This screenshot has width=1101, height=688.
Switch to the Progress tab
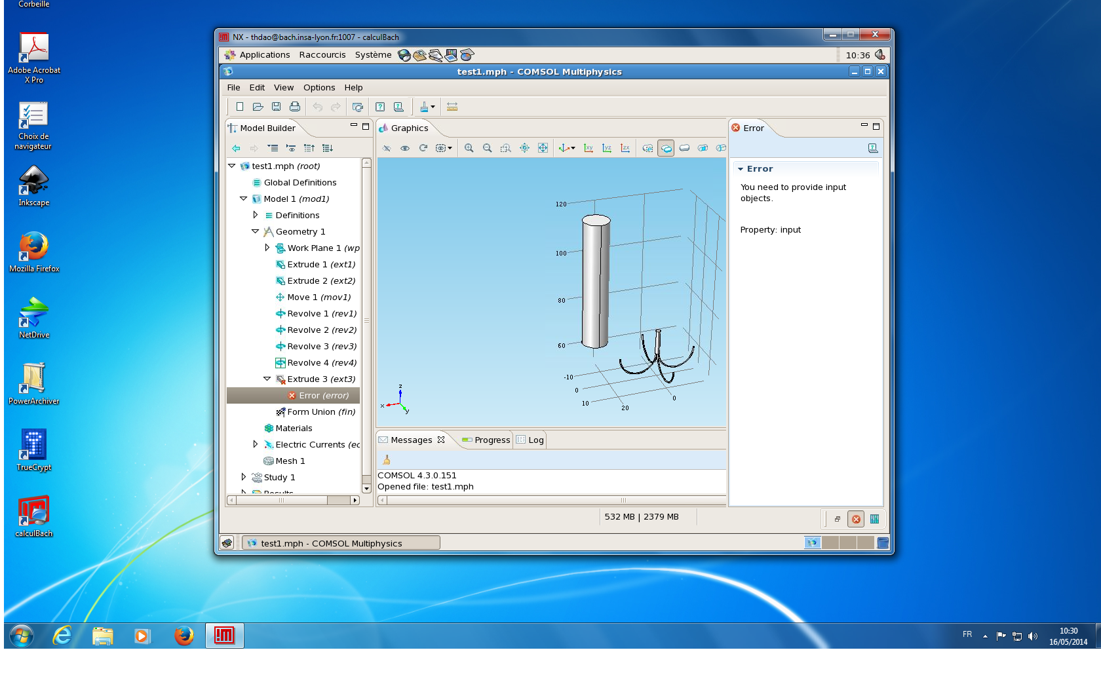coord(486,440)
